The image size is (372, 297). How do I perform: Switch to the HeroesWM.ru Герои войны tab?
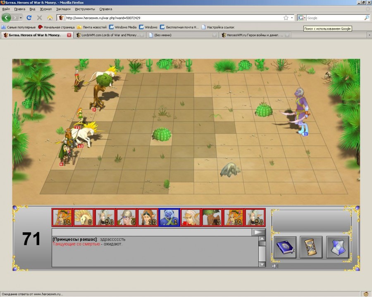click(x=255, y=35)
